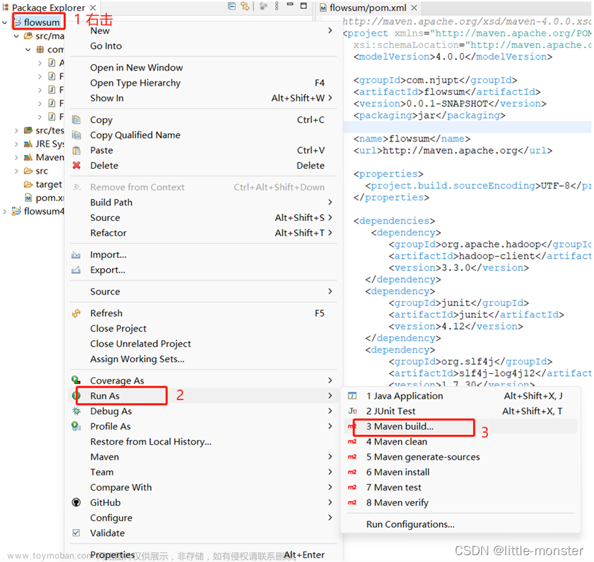This screenshot has width=594, height=562.
Task: Click Collapse All icon in Package Explorer toolbar
Action: (231, 6)
